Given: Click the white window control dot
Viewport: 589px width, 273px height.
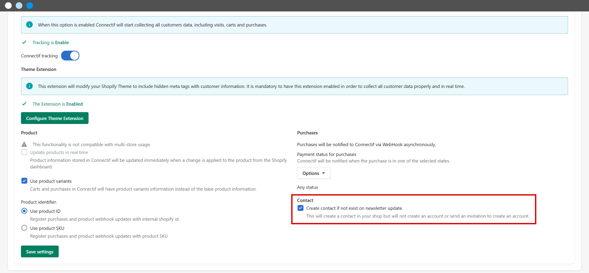Looking at the screenshot, I should (x=9, y=6).
